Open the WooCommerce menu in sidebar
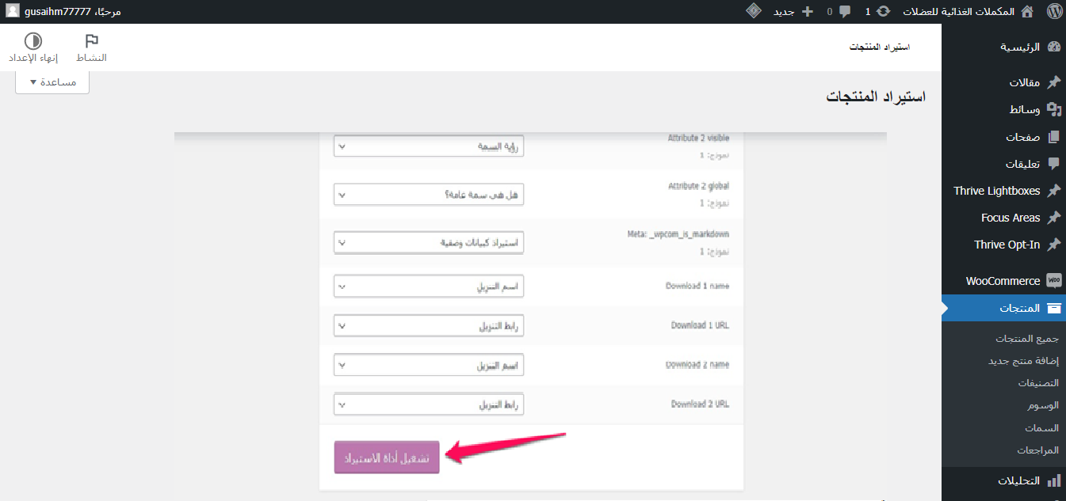Image resolution: width=1066 pixels, height=501 pixels. coord(1003,281)
